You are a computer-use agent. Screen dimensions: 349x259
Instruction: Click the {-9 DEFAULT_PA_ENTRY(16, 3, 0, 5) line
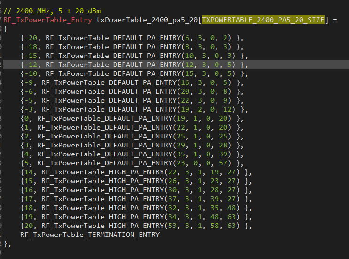pos(132,82)
